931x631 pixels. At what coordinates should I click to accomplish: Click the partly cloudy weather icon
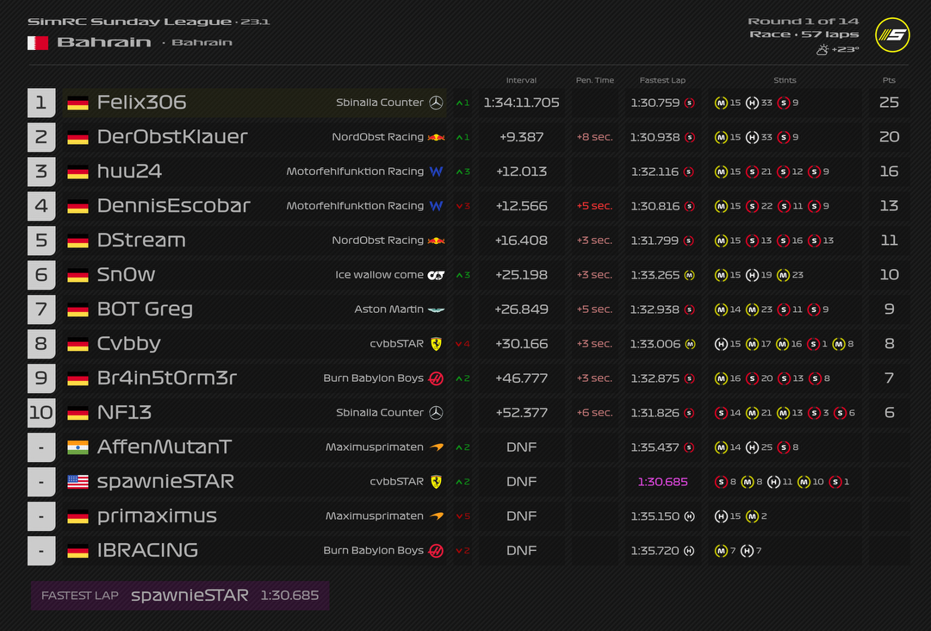point(822,50)
